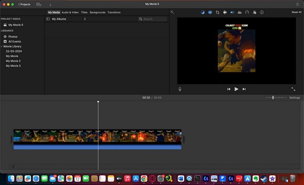This screenshot has height=185, width=304.
Task: Skip to previous clip in the viewer
Action: click(229, 89)
